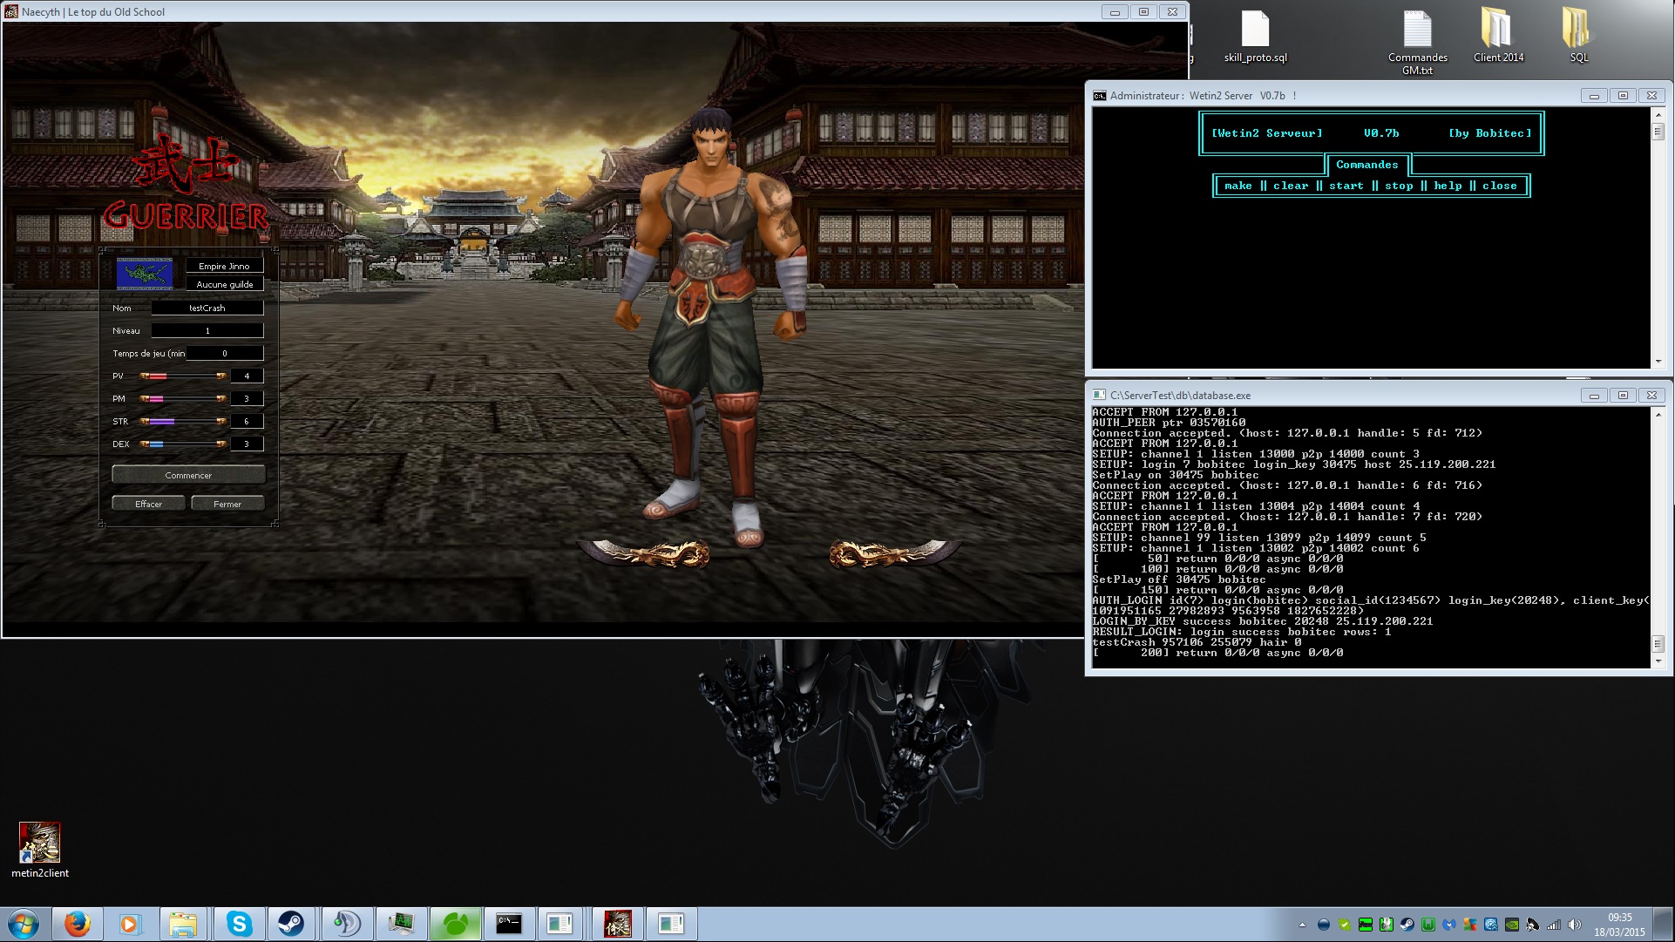
Task: Open Windows Explorer from the taskbar
Action: 183,924
